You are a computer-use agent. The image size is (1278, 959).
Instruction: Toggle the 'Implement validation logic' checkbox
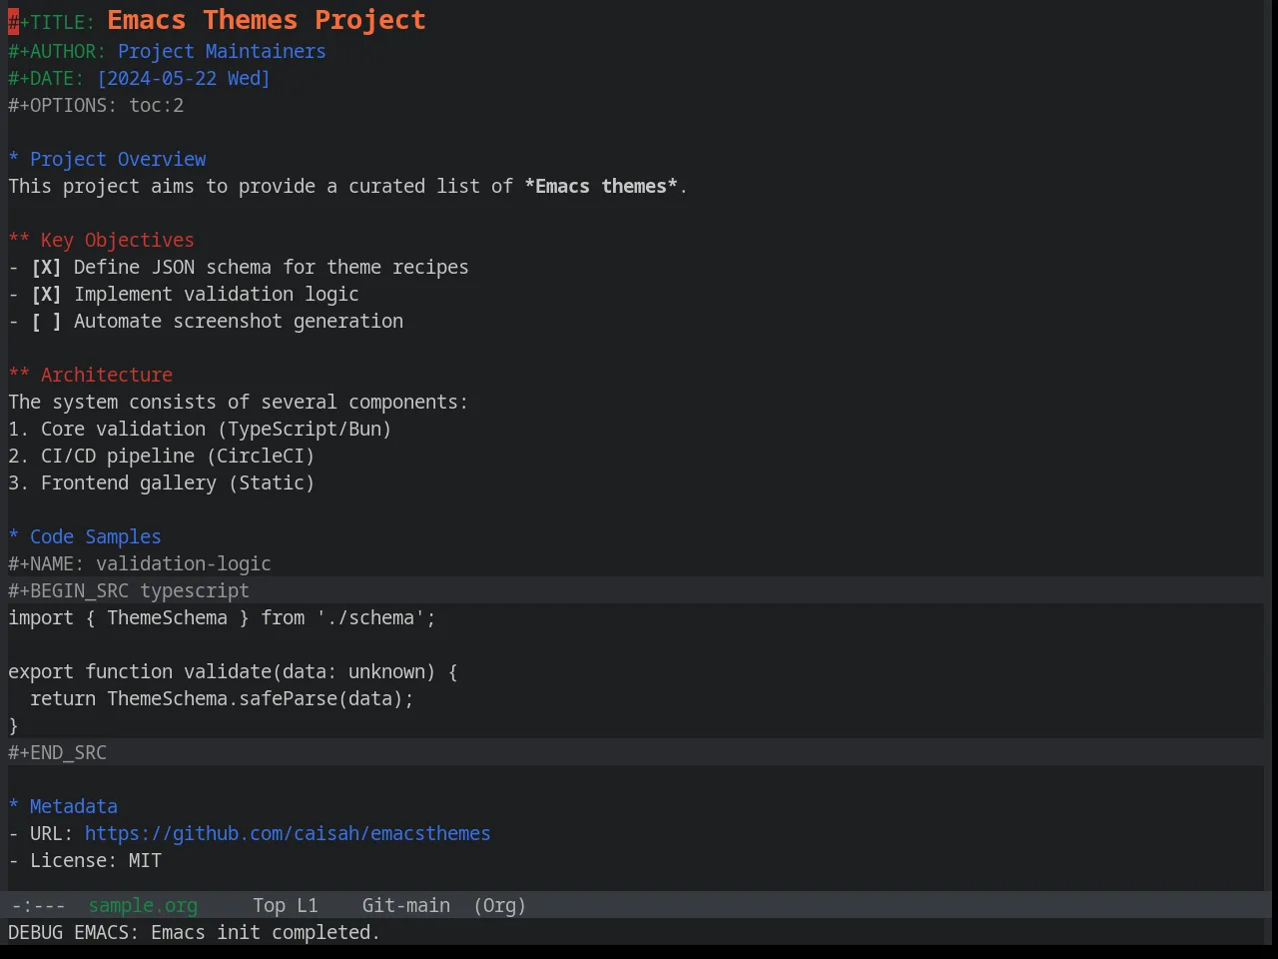point(46,295)
